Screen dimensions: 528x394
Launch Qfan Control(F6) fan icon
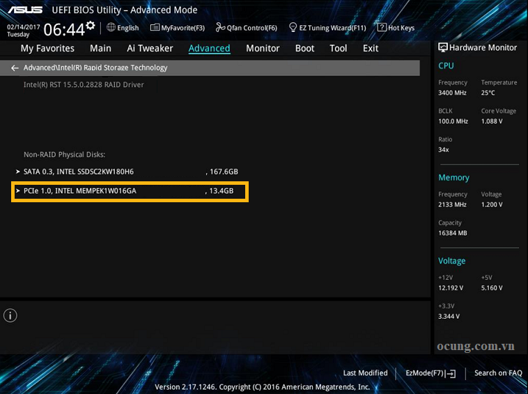[220, 27]
